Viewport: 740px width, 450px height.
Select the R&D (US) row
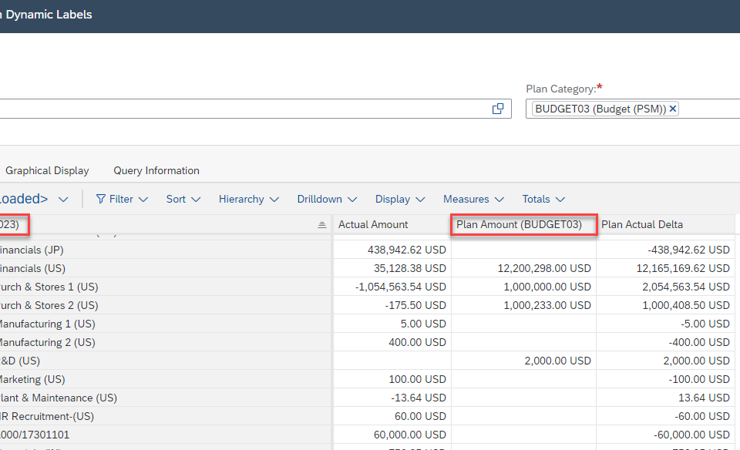coord(165,361)
